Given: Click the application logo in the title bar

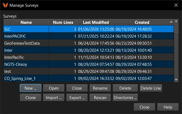Looking at the screenshot, I should [5, 5].
